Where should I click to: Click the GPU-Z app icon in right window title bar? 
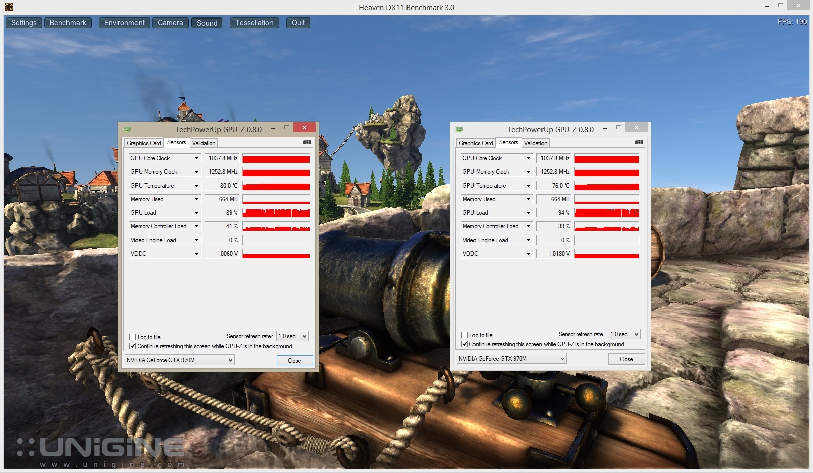459,129
